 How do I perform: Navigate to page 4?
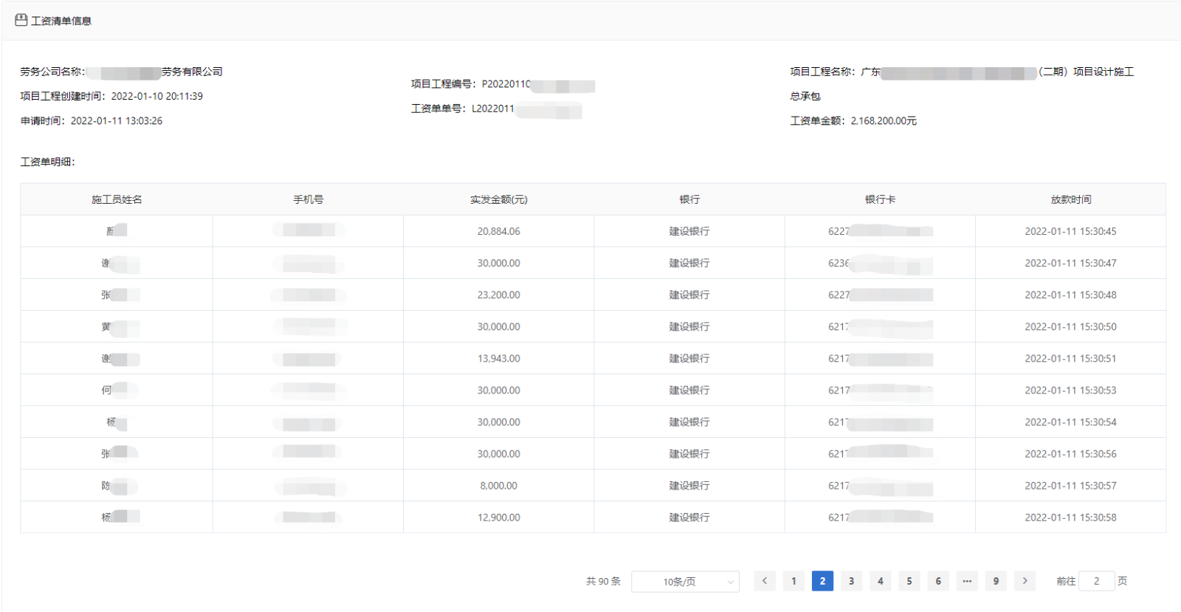tap(880, 581)
